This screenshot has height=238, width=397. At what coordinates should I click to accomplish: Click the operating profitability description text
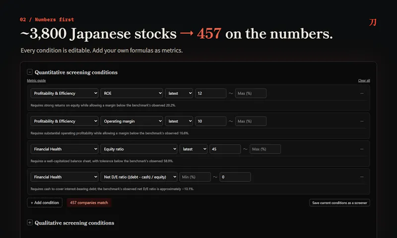(110, 133)
